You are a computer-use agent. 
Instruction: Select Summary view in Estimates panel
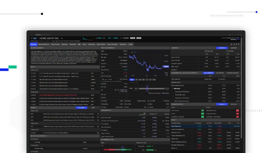coord(234,48)
